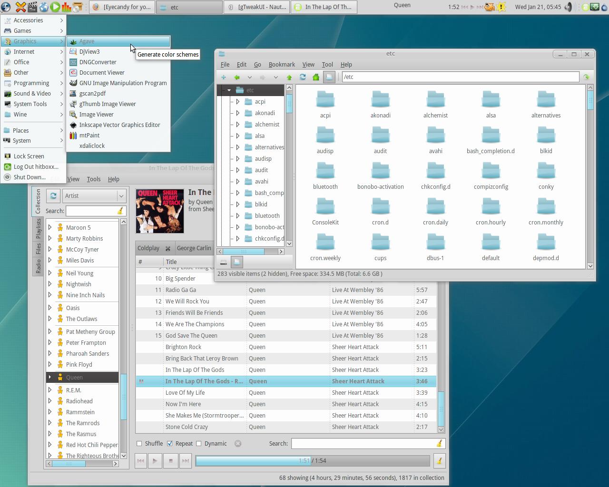
Task: Toggle the side pane toolbar button
Action: [x=329, y=77]
